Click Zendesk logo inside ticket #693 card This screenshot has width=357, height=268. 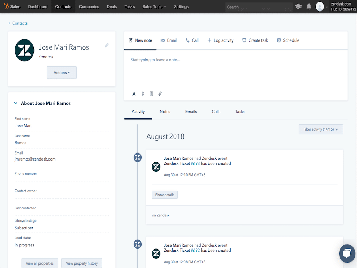(156, 167)
